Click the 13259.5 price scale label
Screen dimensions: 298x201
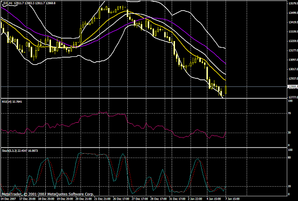[293, 41]
